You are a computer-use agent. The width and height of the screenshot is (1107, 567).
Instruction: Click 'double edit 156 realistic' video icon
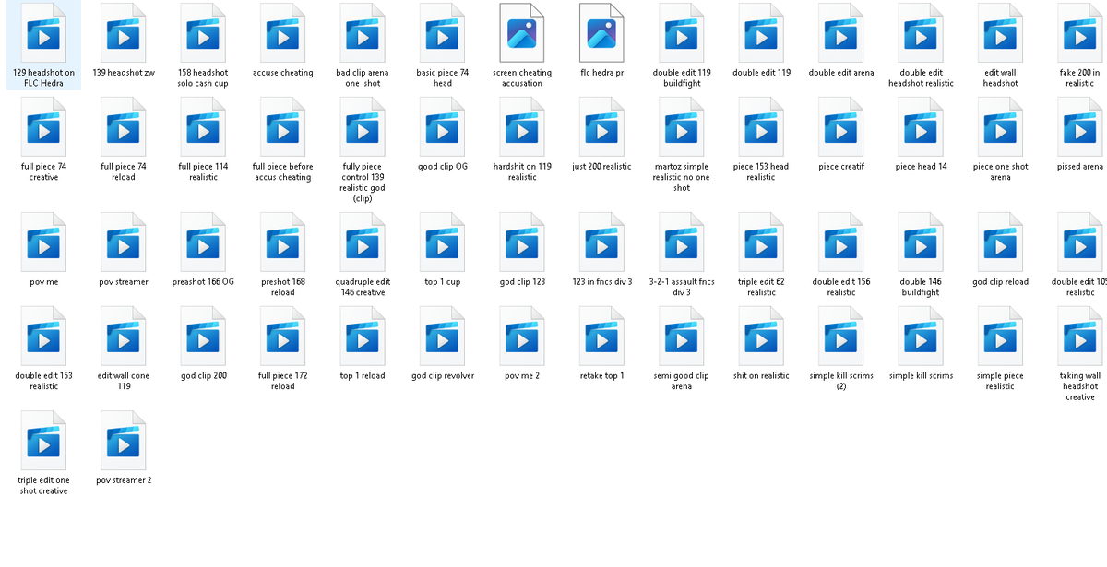point(841,242)
